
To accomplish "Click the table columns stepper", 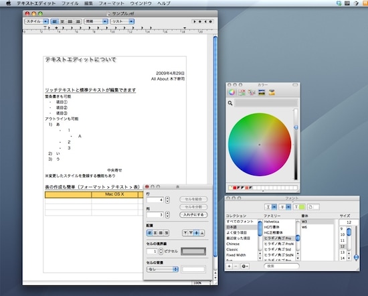I will (167, 215).
